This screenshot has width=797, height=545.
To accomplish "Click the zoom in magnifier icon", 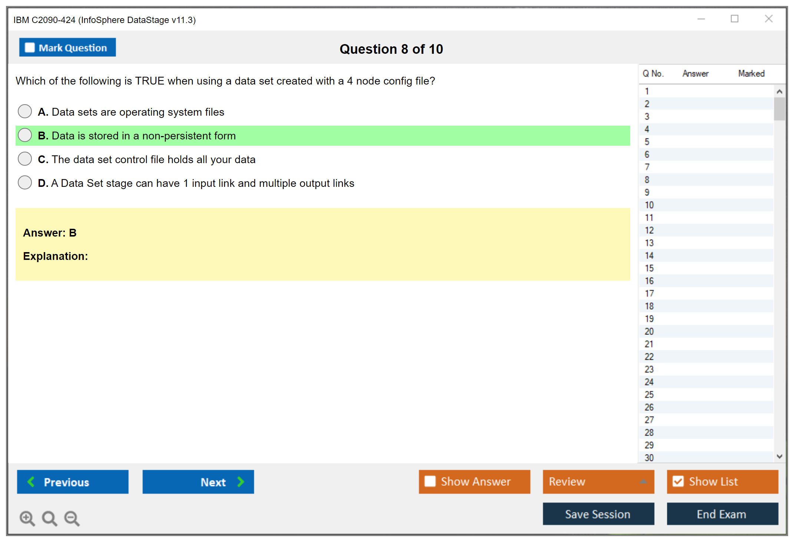I will (x=27, y=518).
